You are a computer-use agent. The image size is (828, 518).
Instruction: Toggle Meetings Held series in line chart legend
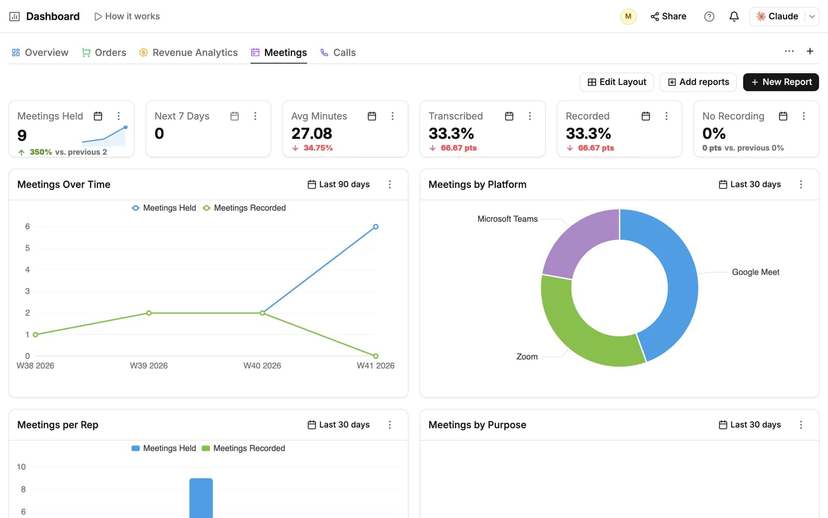click(164, 208)
